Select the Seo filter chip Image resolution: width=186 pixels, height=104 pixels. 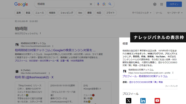click(80, 13)
